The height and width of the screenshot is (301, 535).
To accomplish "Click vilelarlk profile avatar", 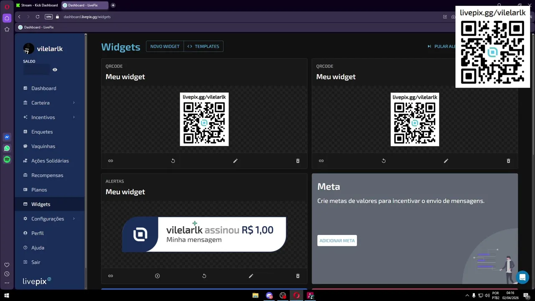I will coord(28,48).
